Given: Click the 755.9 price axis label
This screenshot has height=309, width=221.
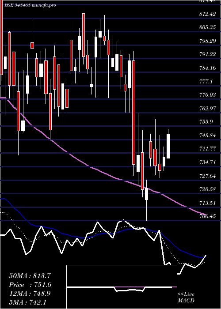Looking at the screenshot, I should [206, 122].
